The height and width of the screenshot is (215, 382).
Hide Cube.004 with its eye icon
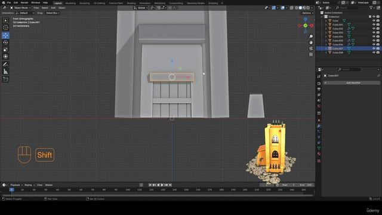coord(374,36)
